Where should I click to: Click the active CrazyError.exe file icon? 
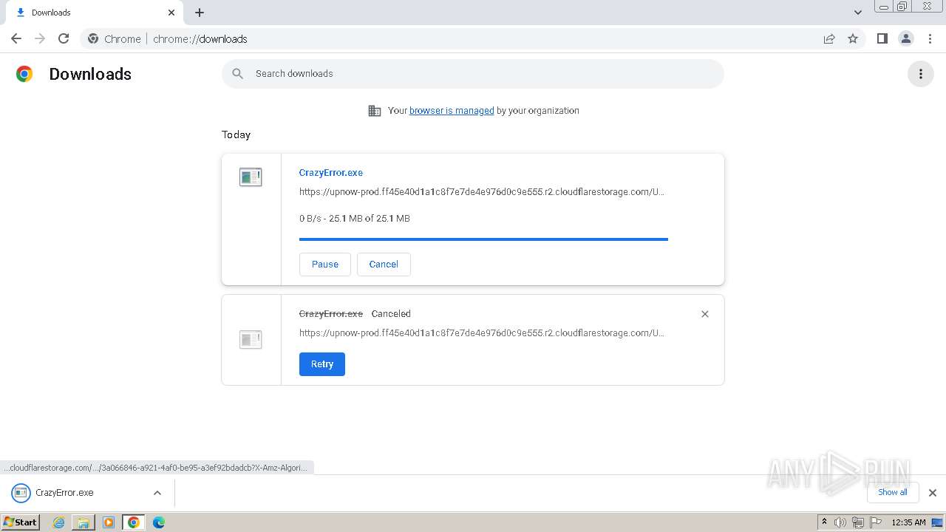[x=251, y=177]
